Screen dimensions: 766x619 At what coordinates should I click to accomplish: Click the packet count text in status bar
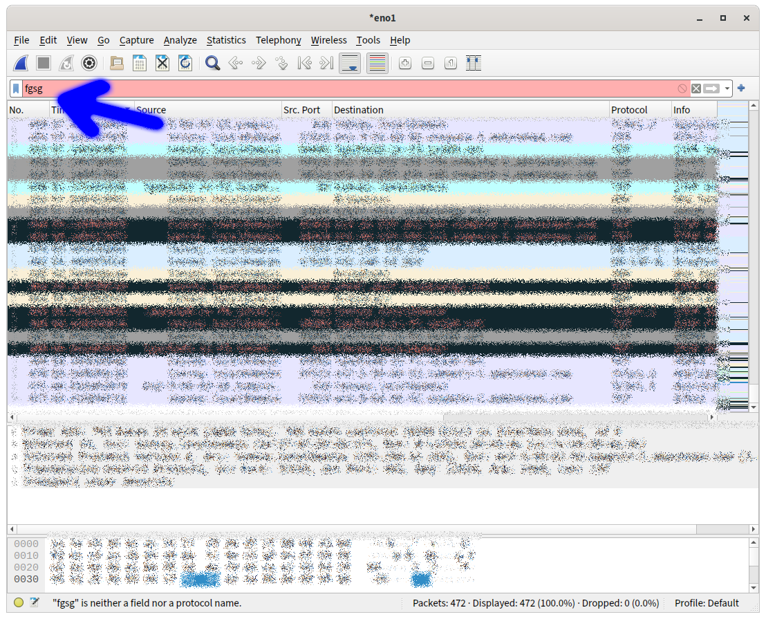point(535,603)
